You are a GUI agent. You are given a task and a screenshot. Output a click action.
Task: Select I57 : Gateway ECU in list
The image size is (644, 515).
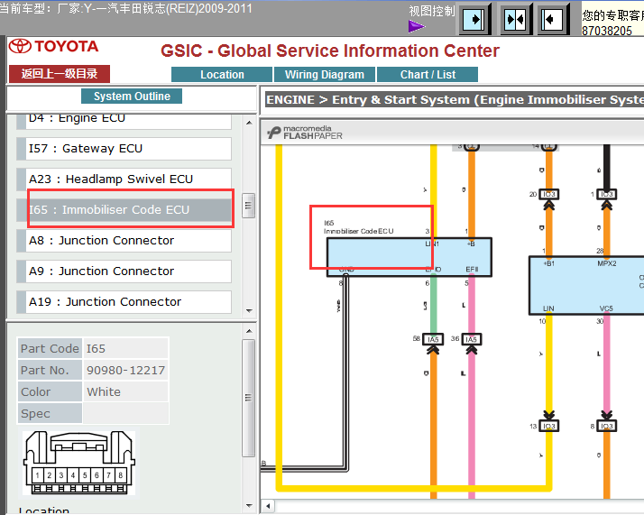pyautogui.click(x=124, y=148)
